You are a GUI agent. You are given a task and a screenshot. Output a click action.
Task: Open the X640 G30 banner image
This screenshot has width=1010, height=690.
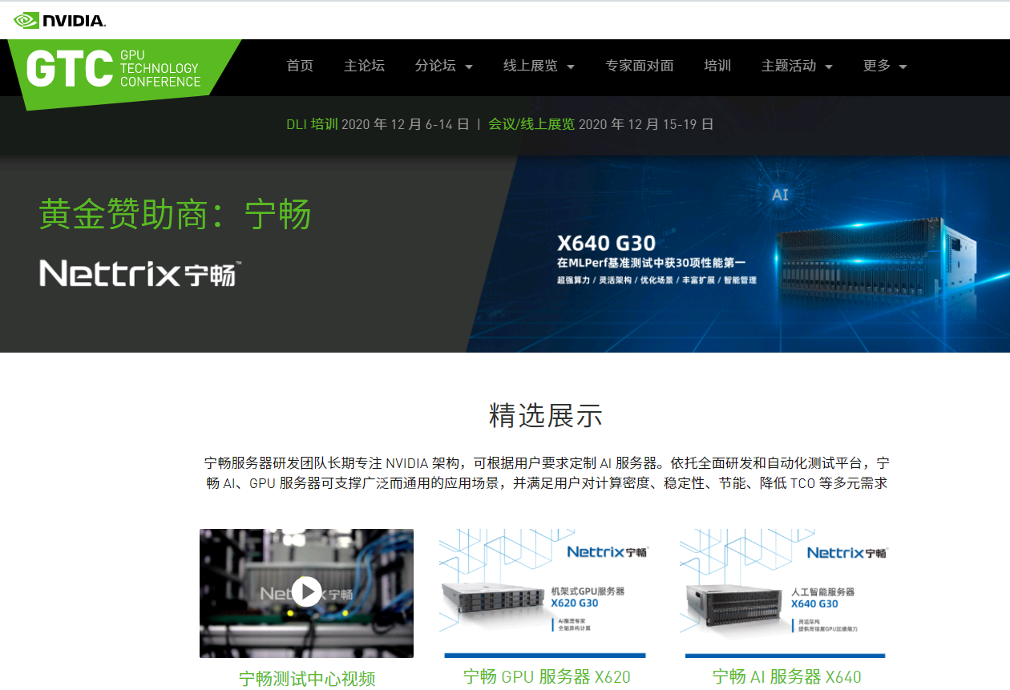737,254
